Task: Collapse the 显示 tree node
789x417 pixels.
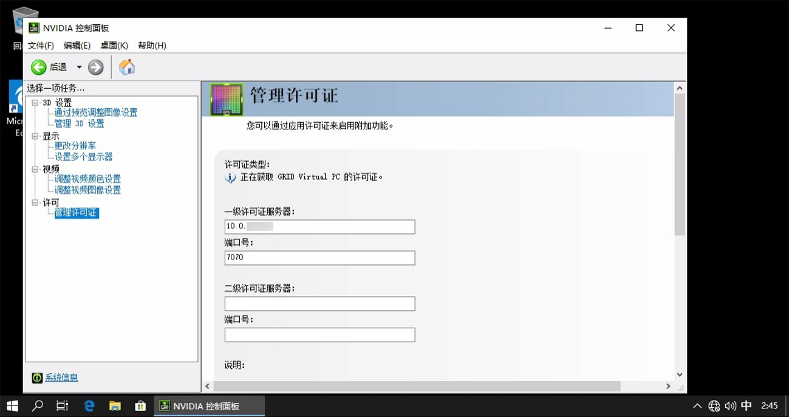Action: (35, 137)
